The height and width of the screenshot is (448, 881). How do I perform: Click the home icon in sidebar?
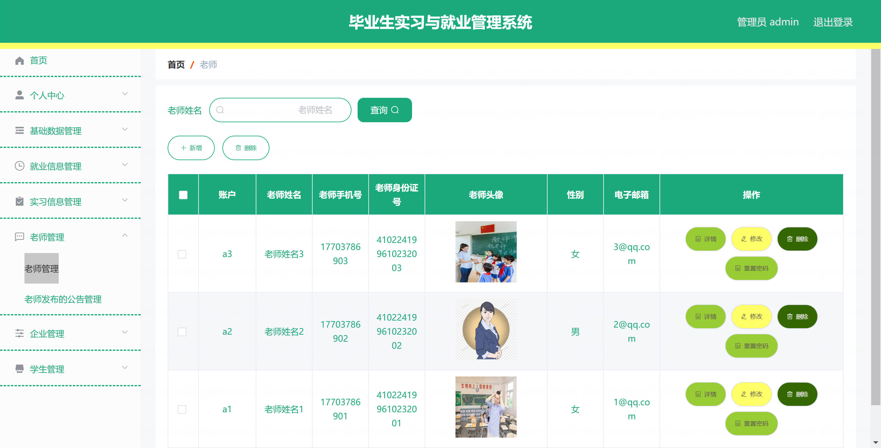point(20,61)
